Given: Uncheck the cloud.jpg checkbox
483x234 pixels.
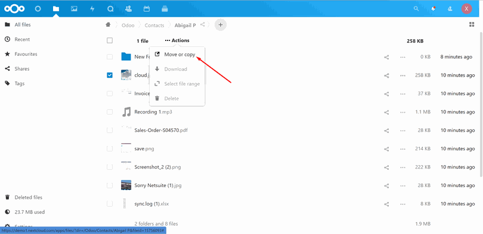Looking at the screenshot, I should coord(110,75).
